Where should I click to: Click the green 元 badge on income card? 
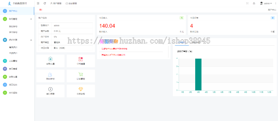[x=182, y=18]
